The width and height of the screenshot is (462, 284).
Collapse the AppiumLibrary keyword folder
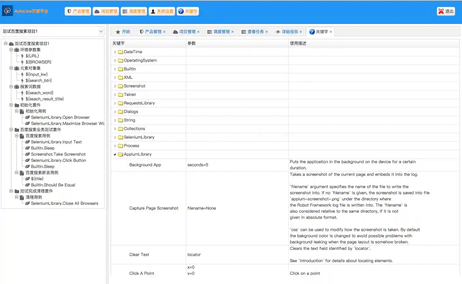(x=115, y=154)
